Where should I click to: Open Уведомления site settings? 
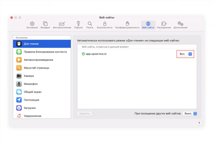(x=42, y=116)
